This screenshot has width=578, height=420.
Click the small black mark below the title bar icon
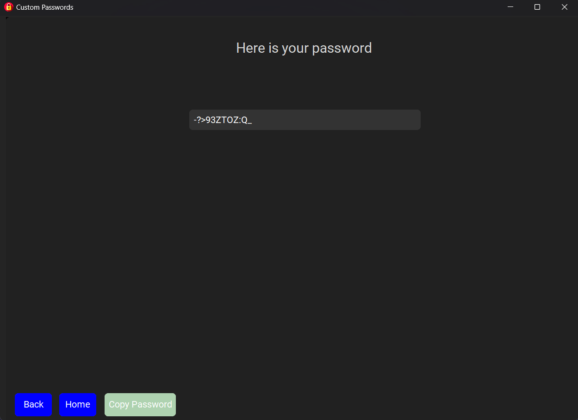(7, 18)
